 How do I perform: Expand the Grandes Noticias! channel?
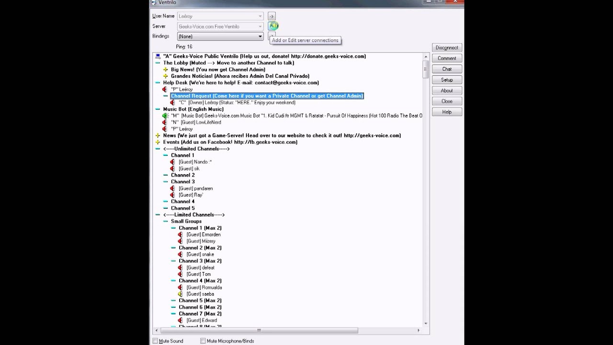165,76
